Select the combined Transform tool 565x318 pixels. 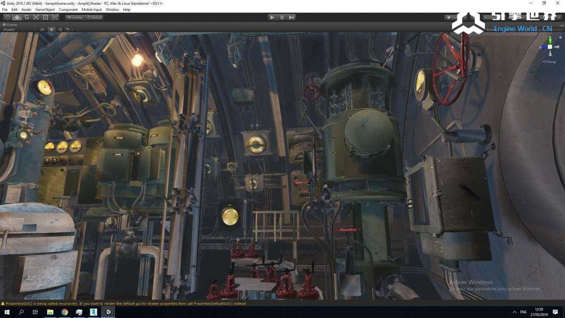click(x=55, y=17)
